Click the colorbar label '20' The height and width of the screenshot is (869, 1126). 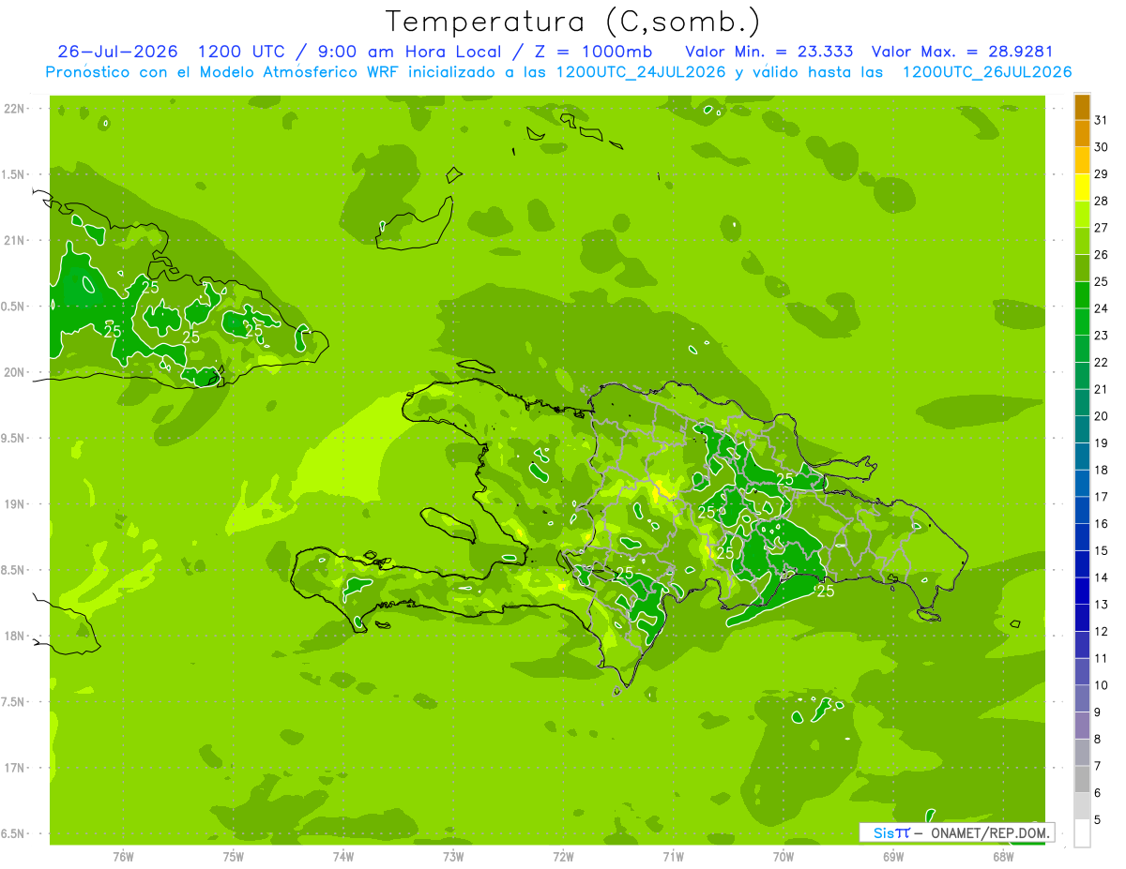(x=1102, y=416)
